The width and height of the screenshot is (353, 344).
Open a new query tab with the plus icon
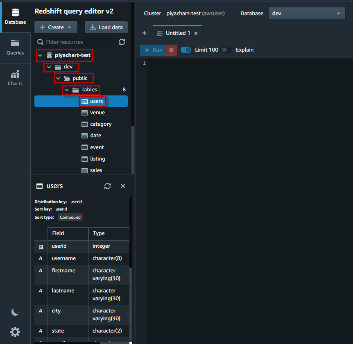click(144, 33)
